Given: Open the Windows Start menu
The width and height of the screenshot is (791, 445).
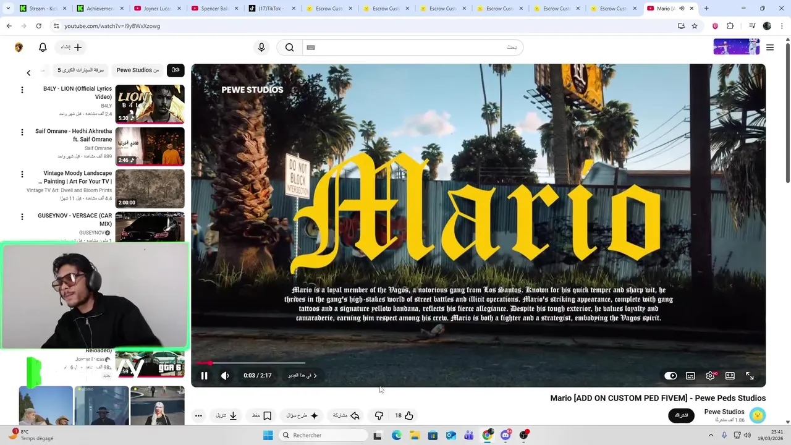Looking at the screenshot, I should pos(268,435).
